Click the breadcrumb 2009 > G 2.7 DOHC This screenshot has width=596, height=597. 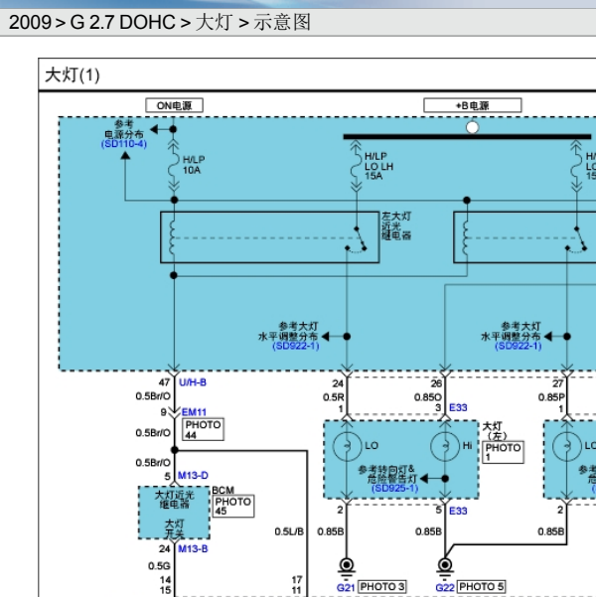point(92,23)
